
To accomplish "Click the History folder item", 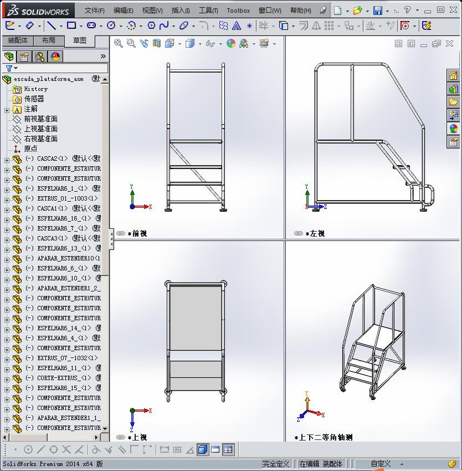I will 36,89.
